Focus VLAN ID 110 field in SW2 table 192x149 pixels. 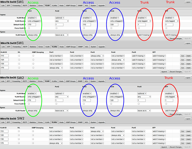point(4,131)
